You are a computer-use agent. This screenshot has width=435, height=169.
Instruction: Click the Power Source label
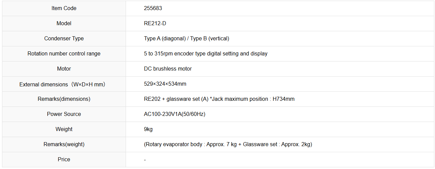64,114
